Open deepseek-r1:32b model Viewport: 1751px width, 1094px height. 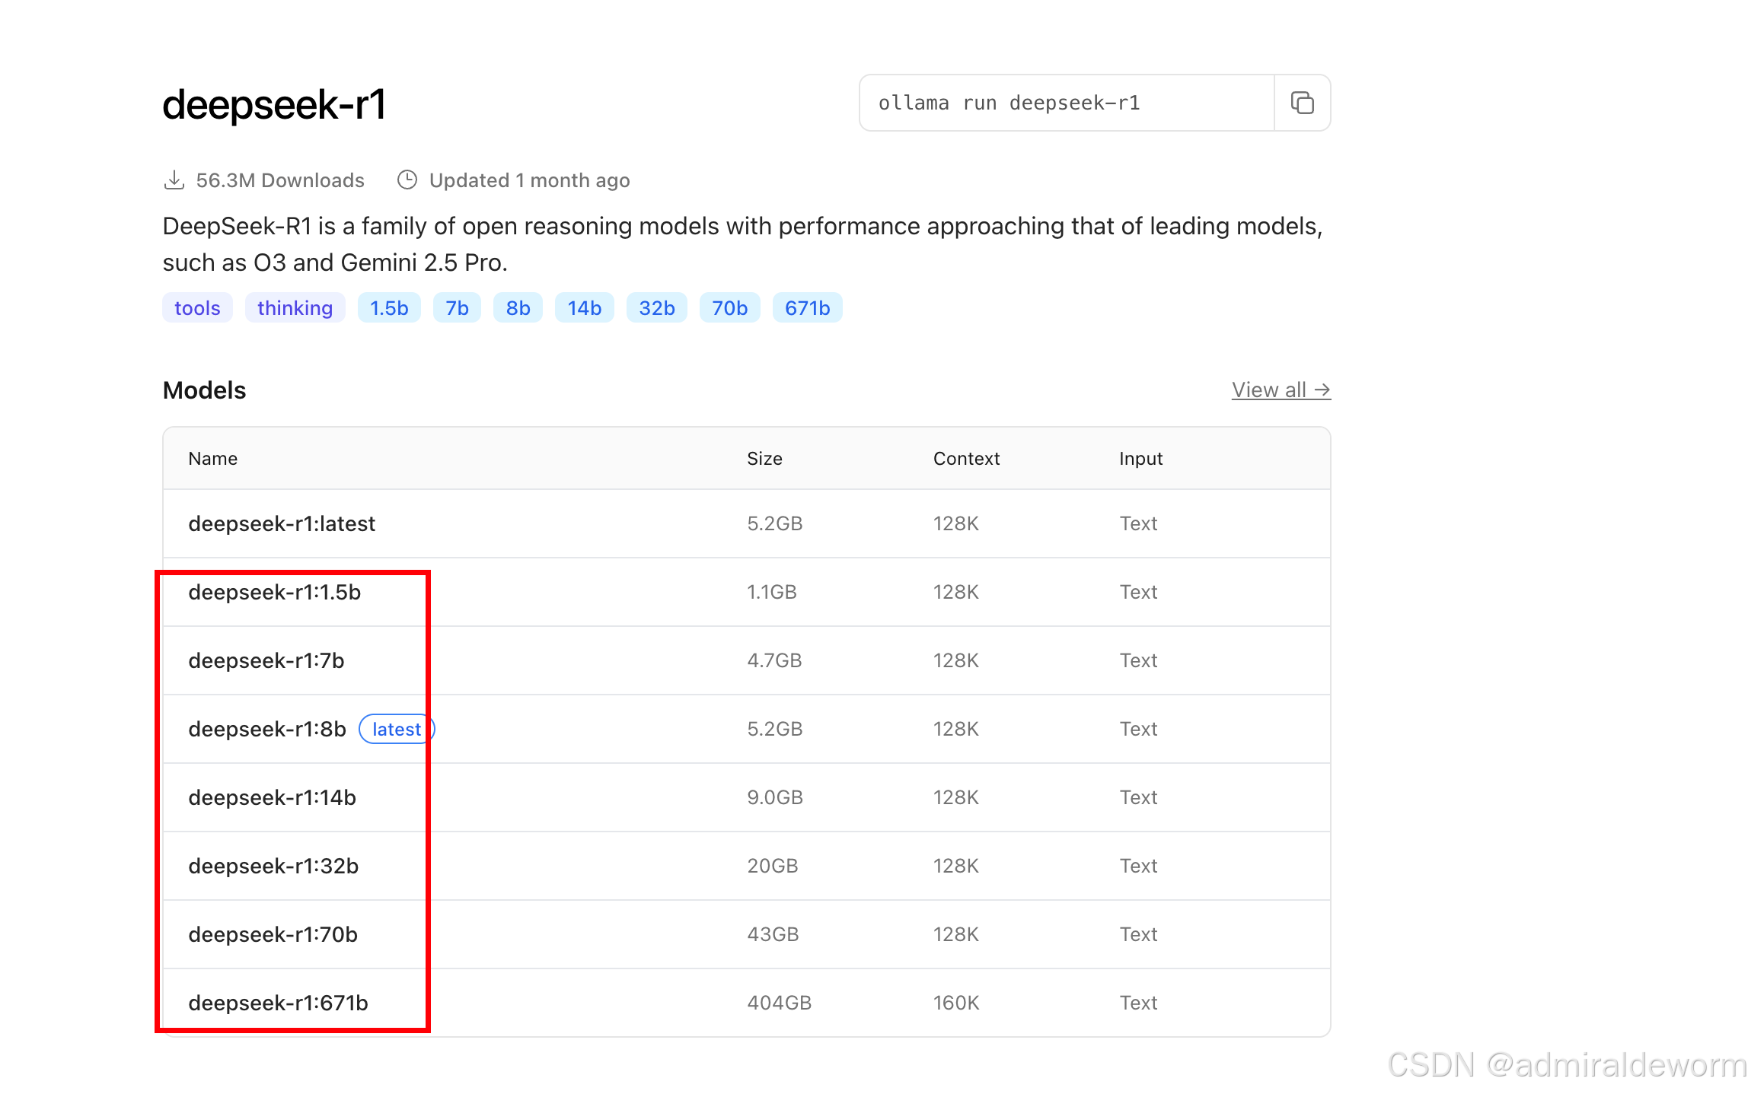tap(273, 867)
